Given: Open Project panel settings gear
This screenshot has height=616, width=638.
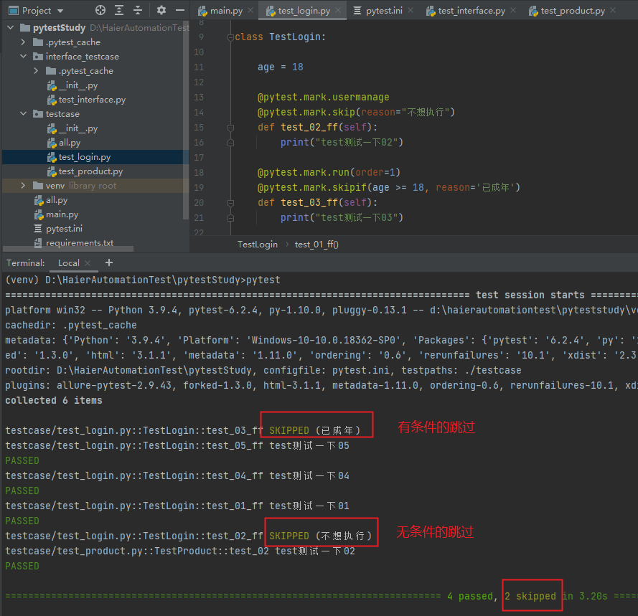Looking at the screenshot, I should [161, 10].
